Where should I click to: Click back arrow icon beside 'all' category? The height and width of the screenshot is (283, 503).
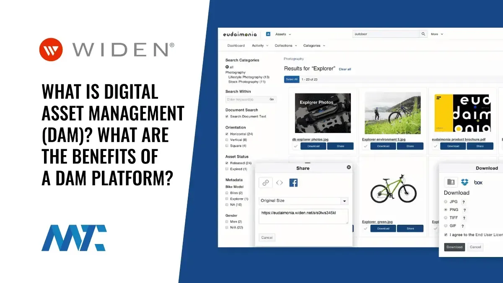[x=227, y=67]
